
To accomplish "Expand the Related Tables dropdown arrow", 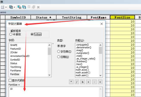I will click(14, 7).
